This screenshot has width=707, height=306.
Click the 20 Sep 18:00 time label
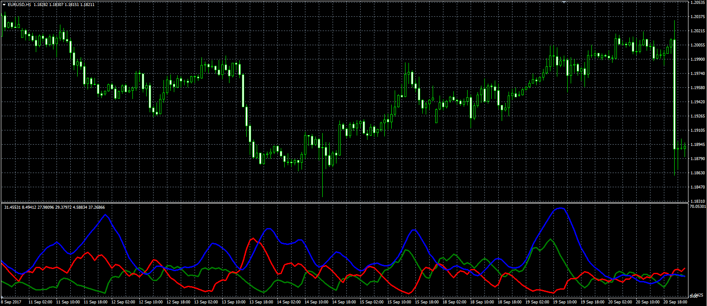pos(675,302)
